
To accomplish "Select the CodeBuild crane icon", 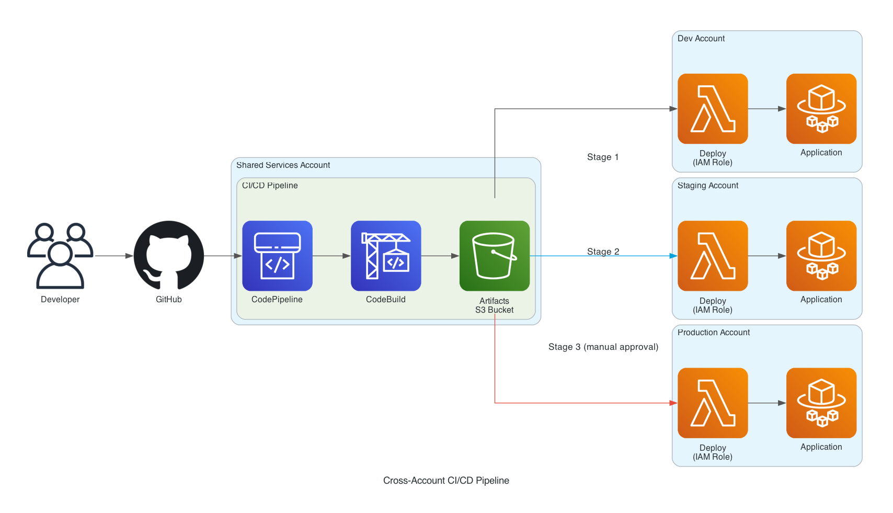I will click(386, 256).
